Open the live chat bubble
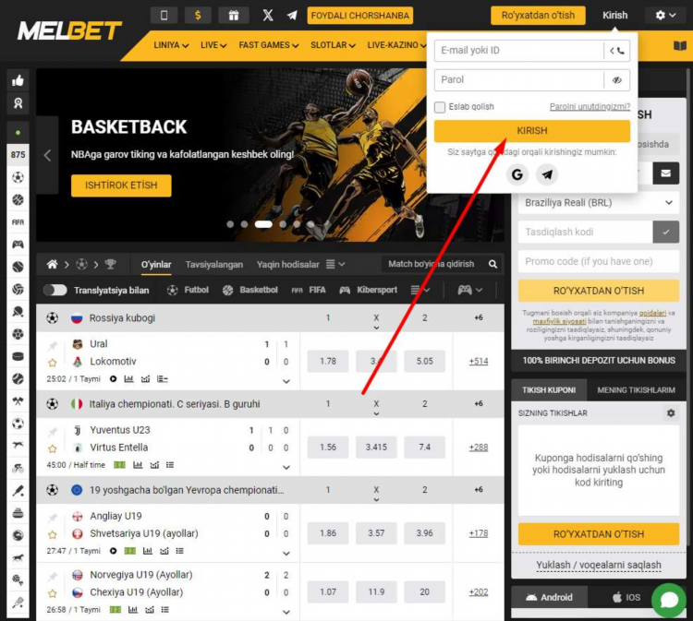693x621 pixels. tap(669, 601)
